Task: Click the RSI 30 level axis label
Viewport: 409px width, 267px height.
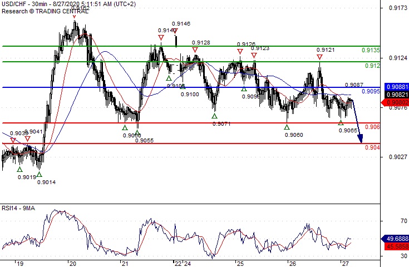Action: click(404, 256)
